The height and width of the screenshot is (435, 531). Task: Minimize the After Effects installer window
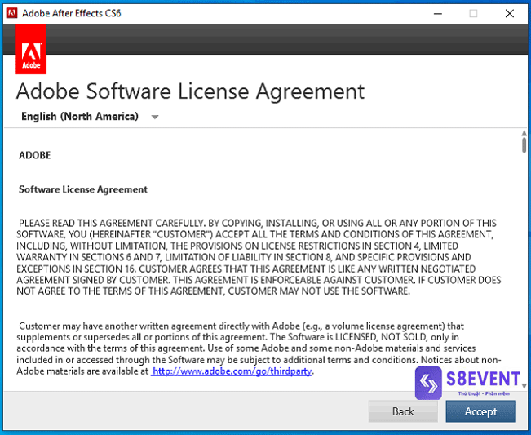pos(438,14)
